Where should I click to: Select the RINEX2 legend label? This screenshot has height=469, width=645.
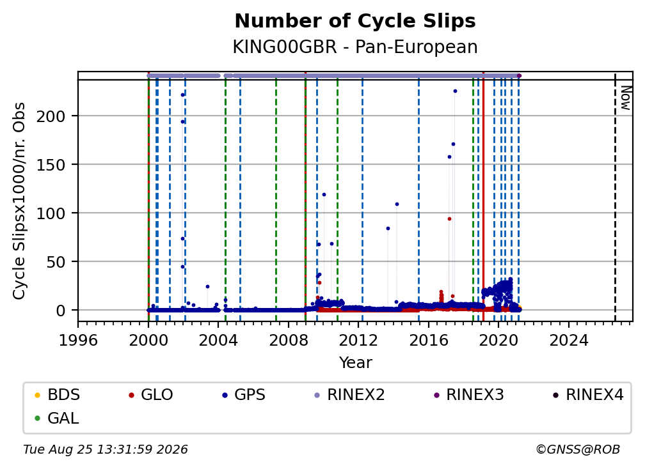[356, 395]
